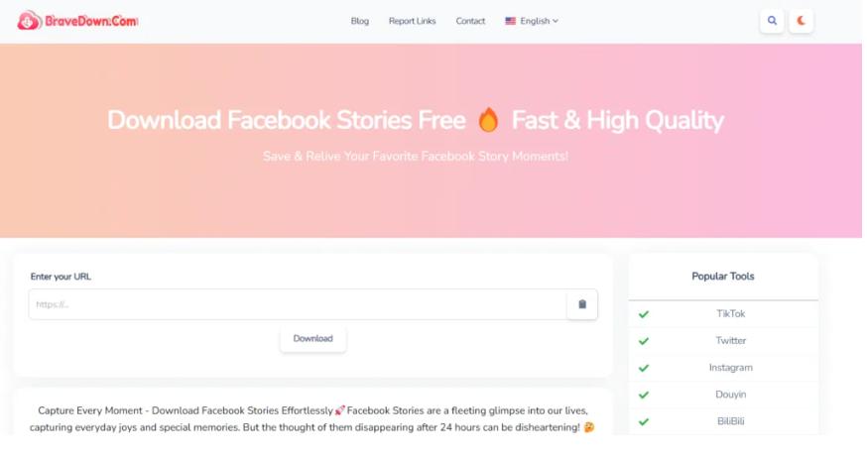Click the Download button
The height and width of the screenshot is (457, 867).
point(312,339)
